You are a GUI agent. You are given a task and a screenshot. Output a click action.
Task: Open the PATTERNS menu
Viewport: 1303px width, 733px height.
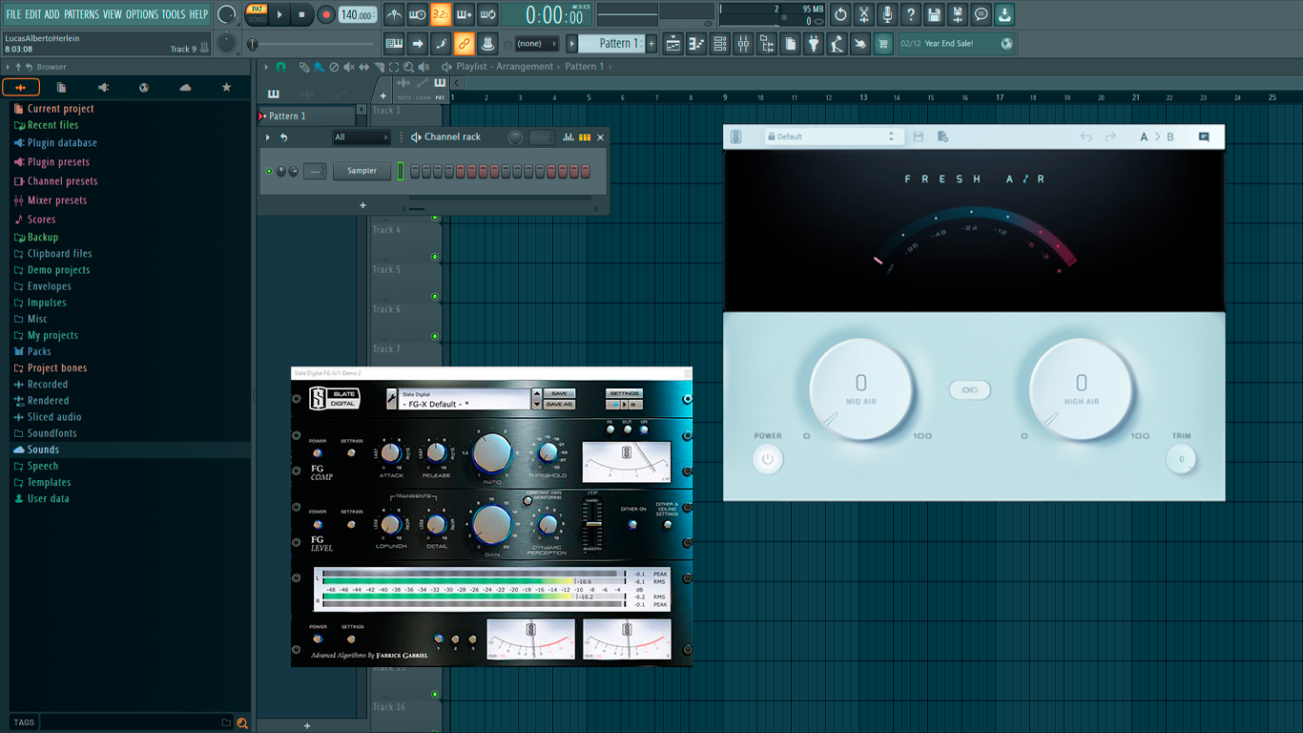tap(81, 14)
